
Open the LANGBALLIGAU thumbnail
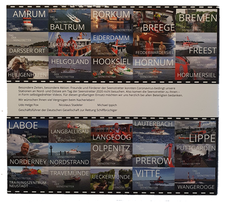70,131
